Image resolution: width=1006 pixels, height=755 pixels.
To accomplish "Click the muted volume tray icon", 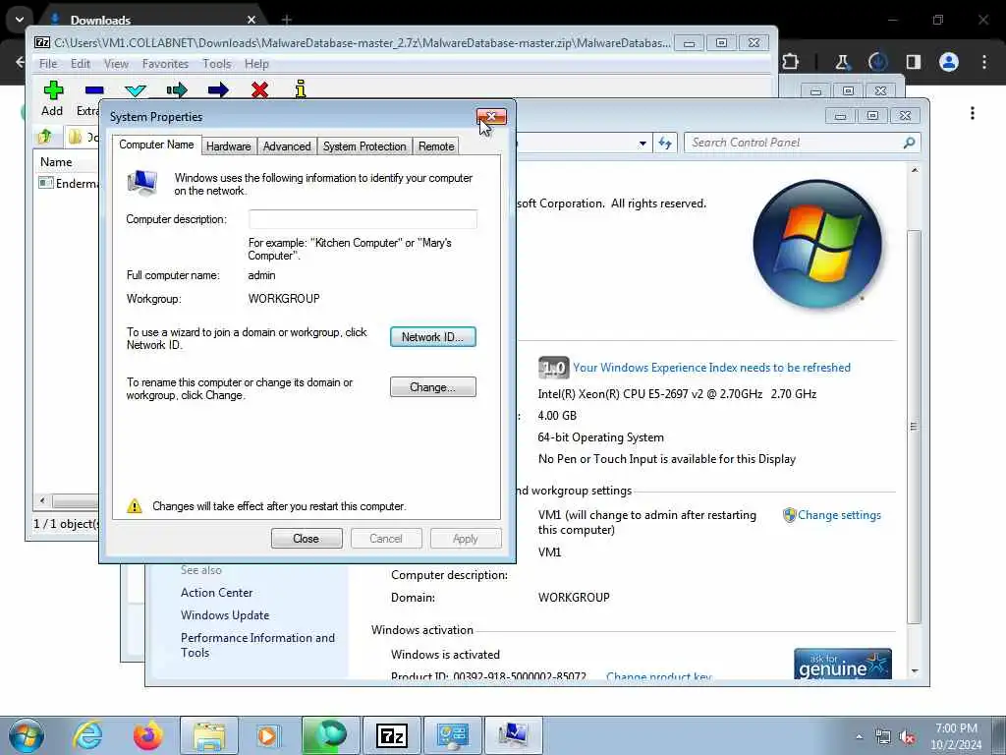I will [x=907, y=737].
